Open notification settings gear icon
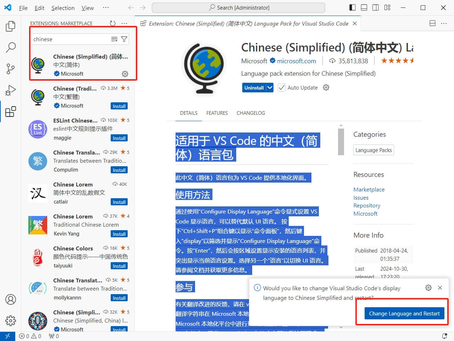This screenshot has width=454, height=341. pos(428,288)
